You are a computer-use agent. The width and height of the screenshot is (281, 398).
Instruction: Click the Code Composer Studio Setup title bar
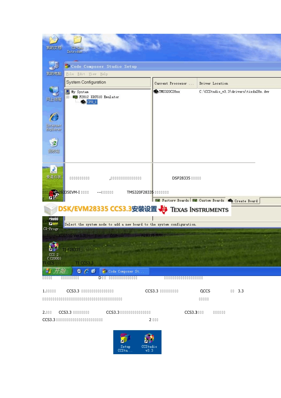click(172, 66)
